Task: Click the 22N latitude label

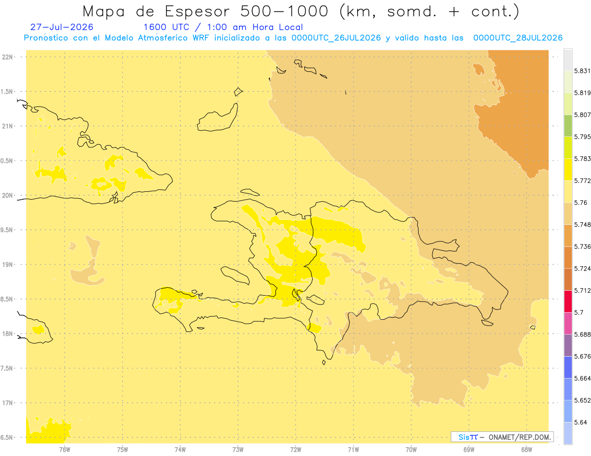Action: pyautogui.click(x=7, y=57)
